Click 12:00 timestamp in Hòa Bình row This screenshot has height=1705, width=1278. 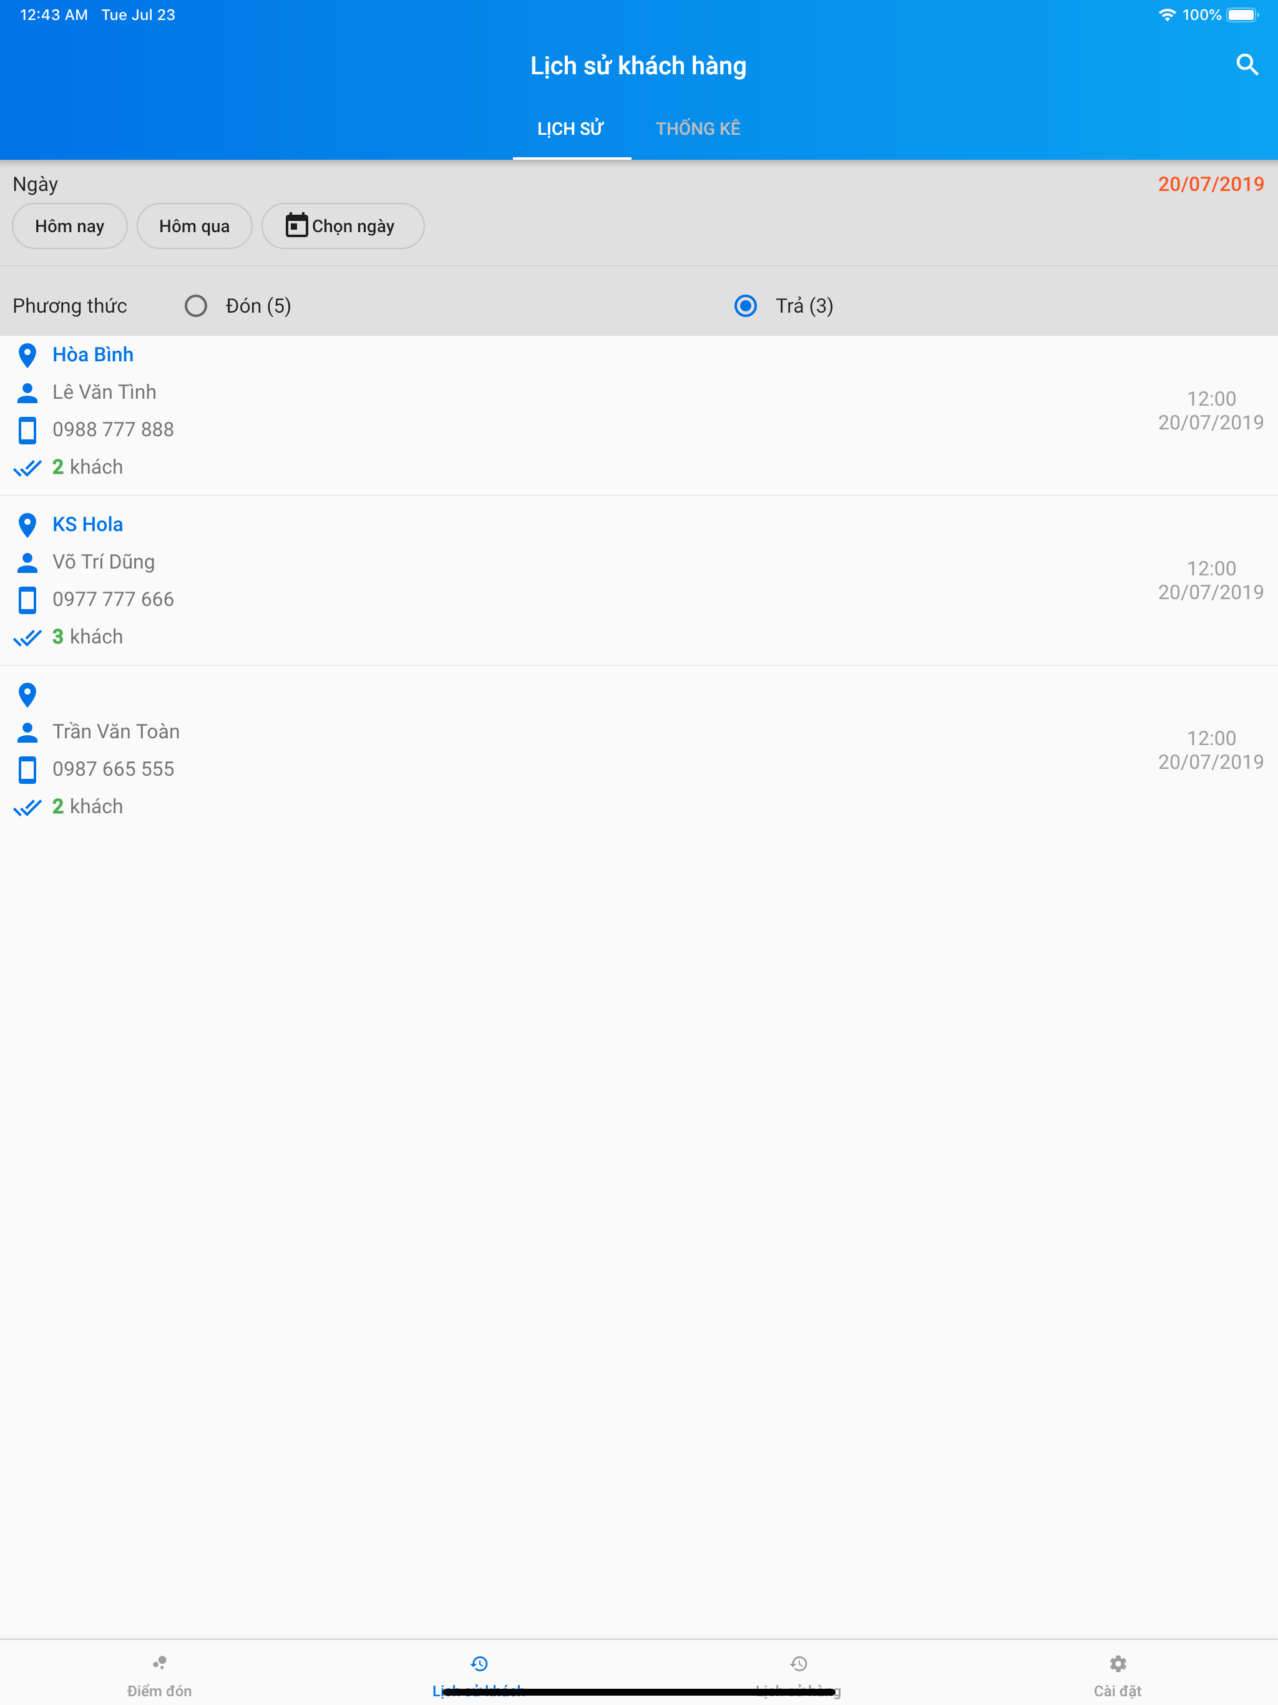[1211, 399]
